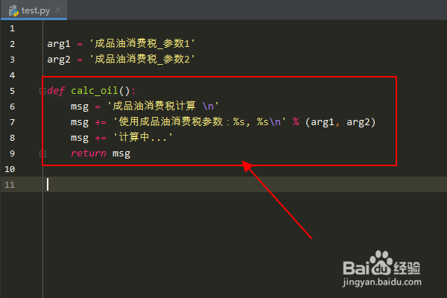Image resolution: width=447 pixels, height=298 pixels.
Task: Close the test.py tab
Action: 58,10
